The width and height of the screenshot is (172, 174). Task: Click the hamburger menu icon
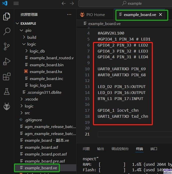click(16, 3)
